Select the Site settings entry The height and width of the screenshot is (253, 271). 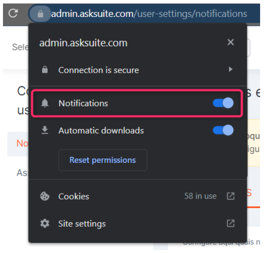click(138, 224)
